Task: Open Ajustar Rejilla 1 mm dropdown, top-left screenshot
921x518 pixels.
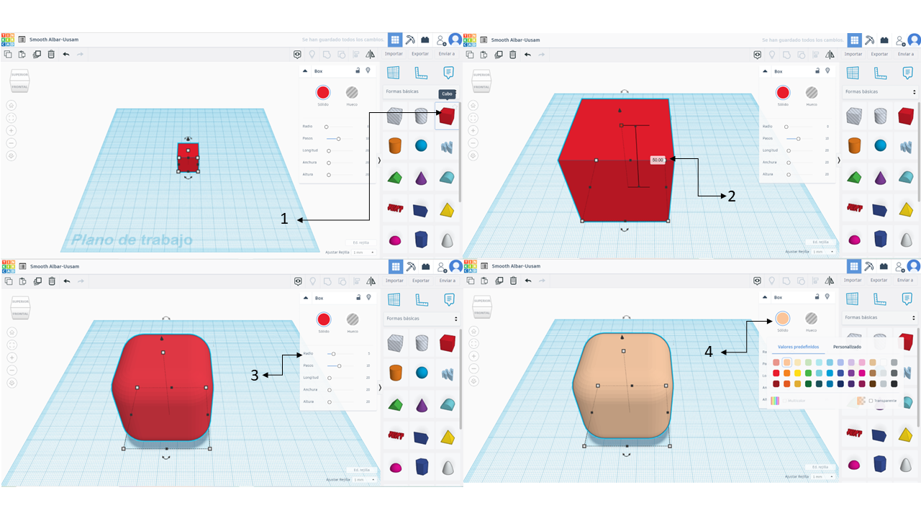Action: click(x=363, y=253)
